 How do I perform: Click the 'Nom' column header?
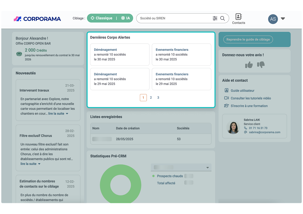96,128
